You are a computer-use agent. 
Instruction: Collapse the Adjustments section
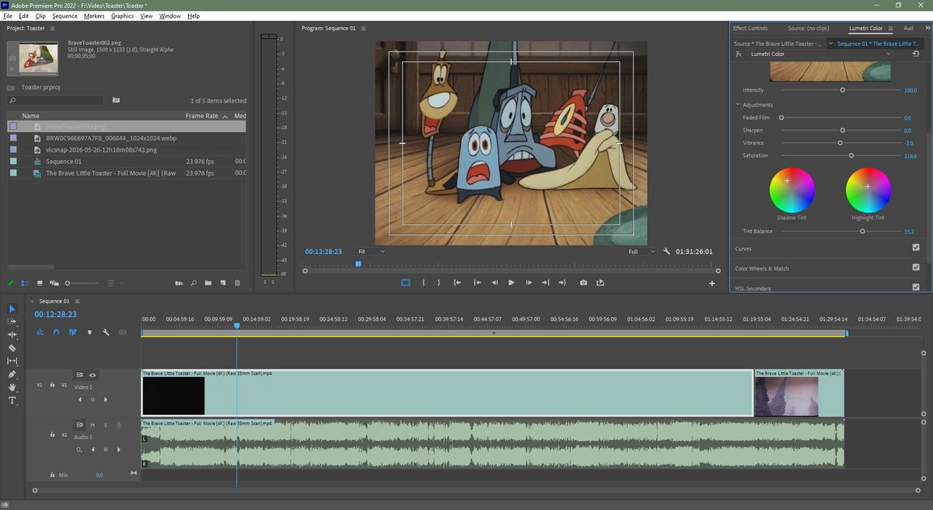(x=739, y=105)
